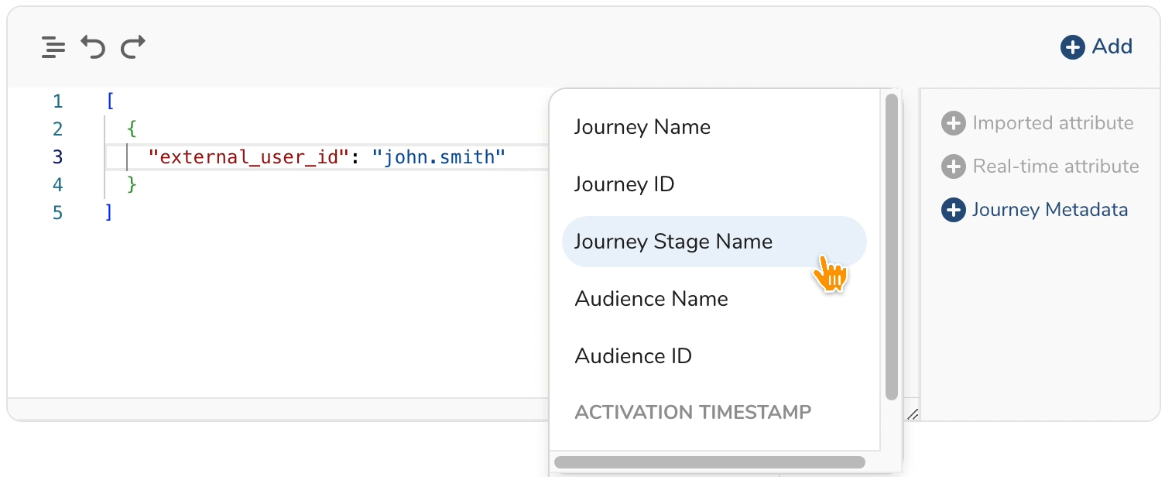Click the dropdown's vertical scrollbar
This screenshot has height=477, width=1165.
coord(891,246)
